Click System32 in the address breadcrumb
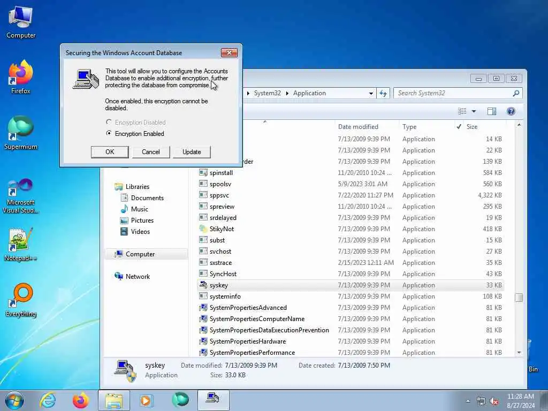This screenshot has width=548, height=411. click(x=268, y=93)
